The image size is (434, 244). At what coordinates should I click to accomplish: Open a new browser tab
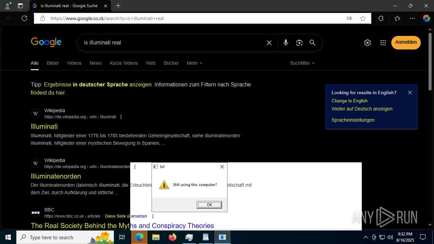click(118, 6)
